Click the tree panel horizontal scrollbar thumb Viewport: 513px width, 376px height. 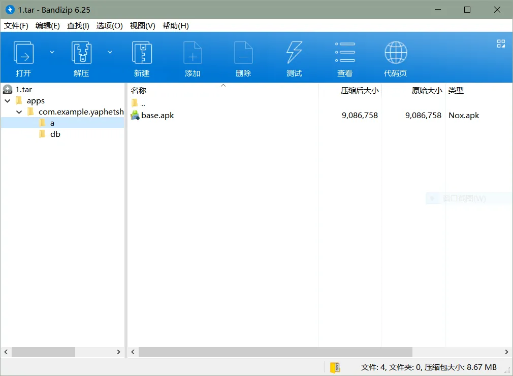coord(44,352)
